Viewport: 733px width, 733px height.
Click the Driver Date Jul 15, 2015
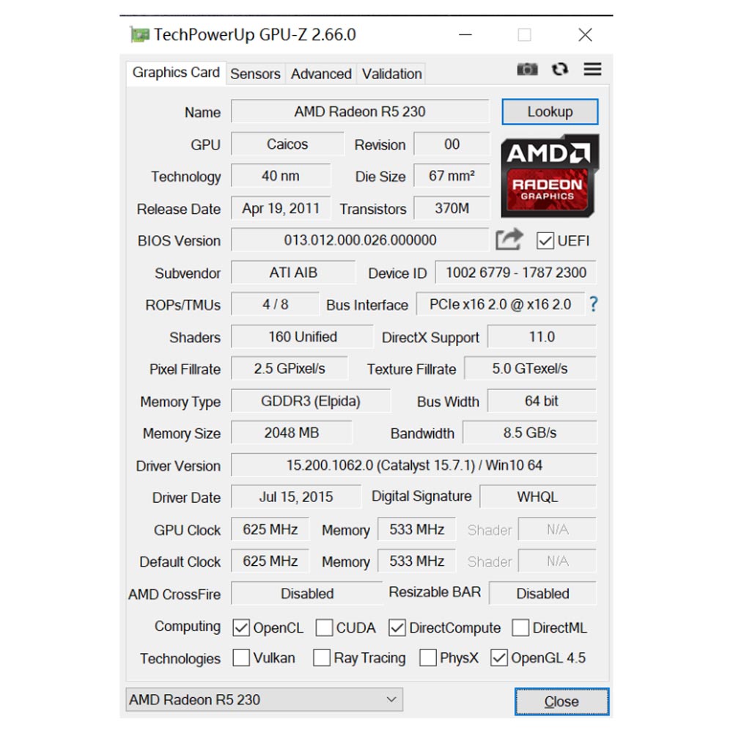pyautogui.click(x=296, y=497)
